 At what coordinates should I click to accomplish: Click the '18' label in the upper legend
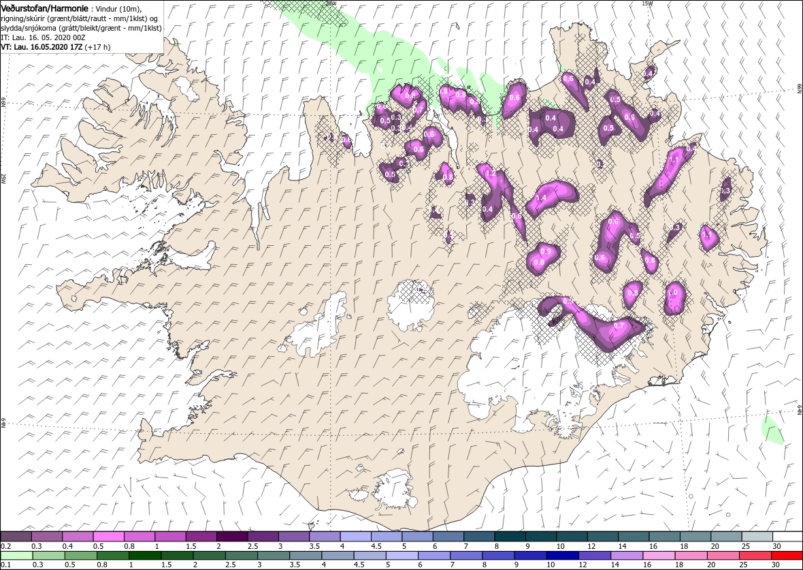(x=684, y=546)
